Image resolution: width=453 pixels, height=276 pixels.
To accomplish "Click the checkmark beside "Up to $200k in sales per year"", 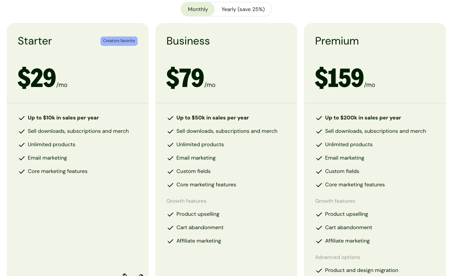I will (x=319, y=118).
